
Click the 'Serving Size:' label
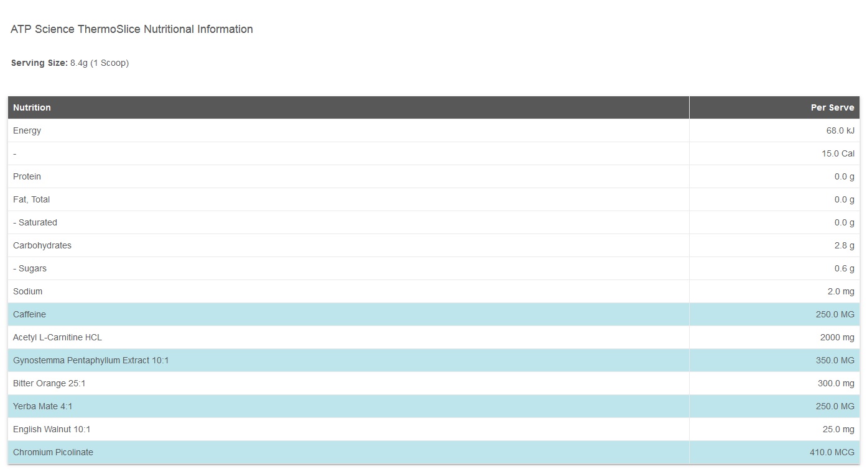tap(39, 63)
